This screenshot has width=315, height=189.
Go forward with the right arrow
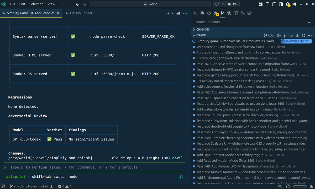coord(84,4)
